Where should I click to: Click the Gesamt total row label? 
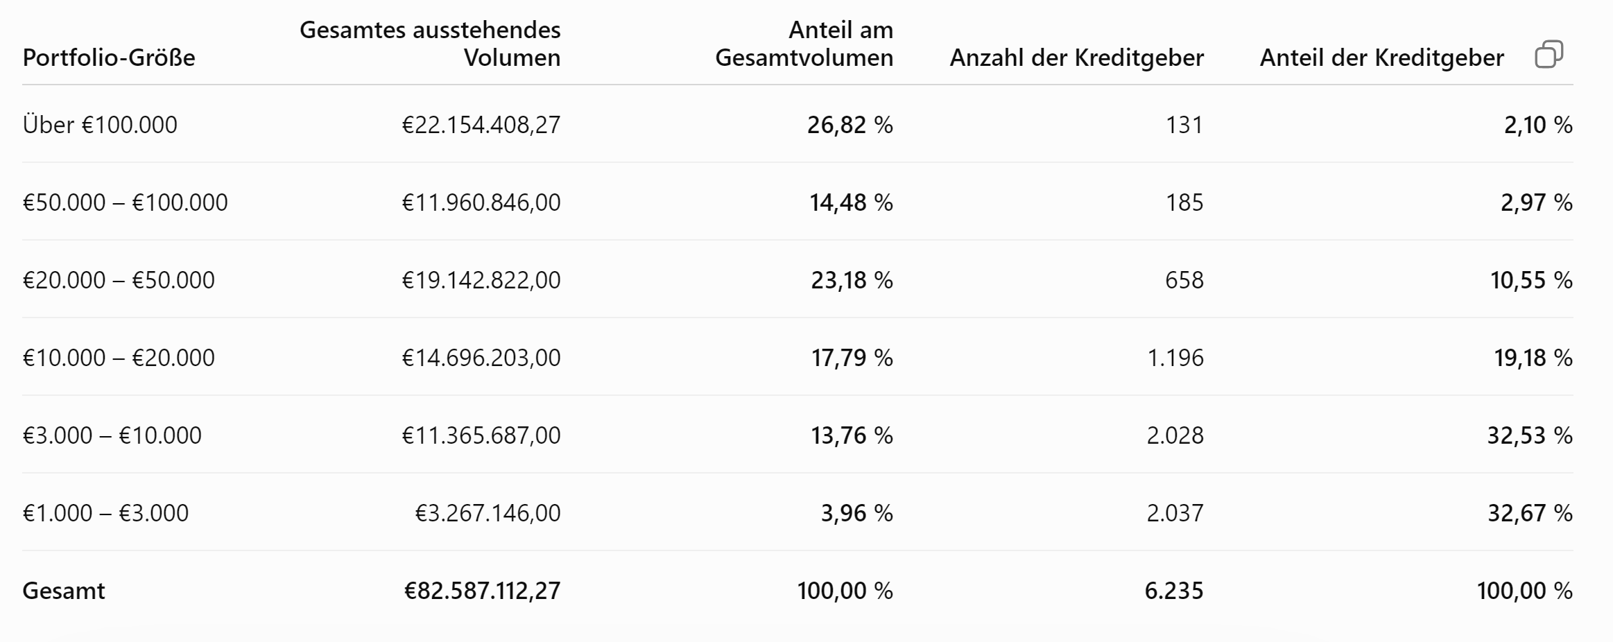64,591
